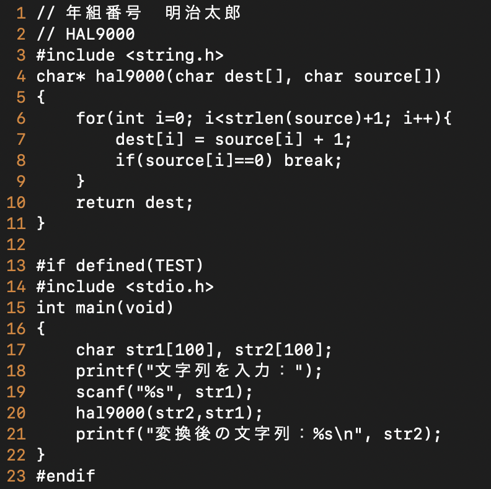Click the #endif directive on line 23
491x489 pixels.
tap(66, 476)
